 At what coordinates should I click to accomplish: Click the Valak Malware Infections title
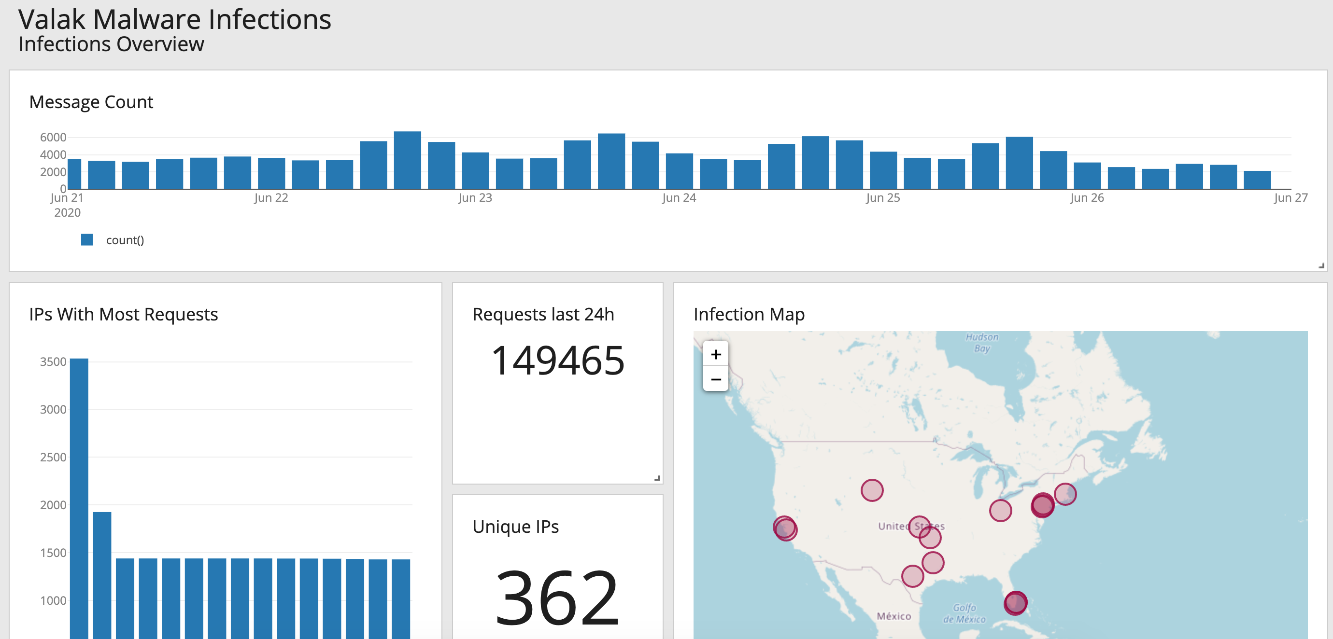click(x=175, y=20)
